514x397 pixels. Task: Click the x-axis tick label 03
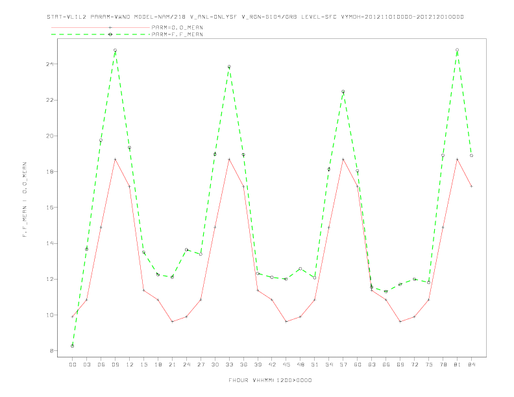(x=86, y=365)
